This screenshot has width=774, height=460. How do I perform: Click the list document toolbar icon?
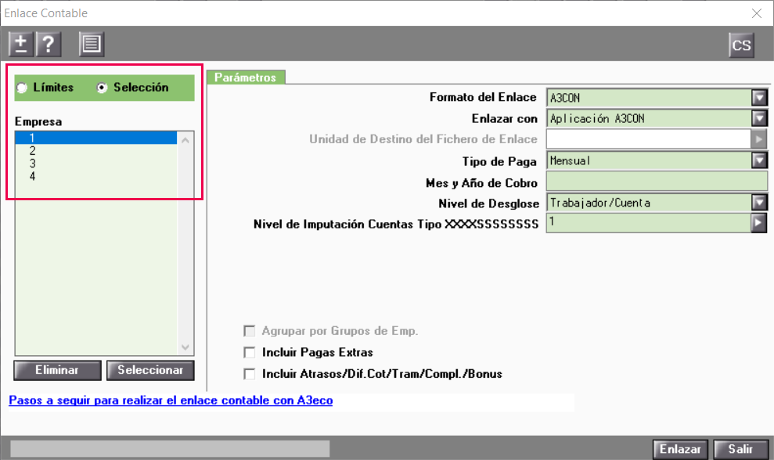click(92, 45)
